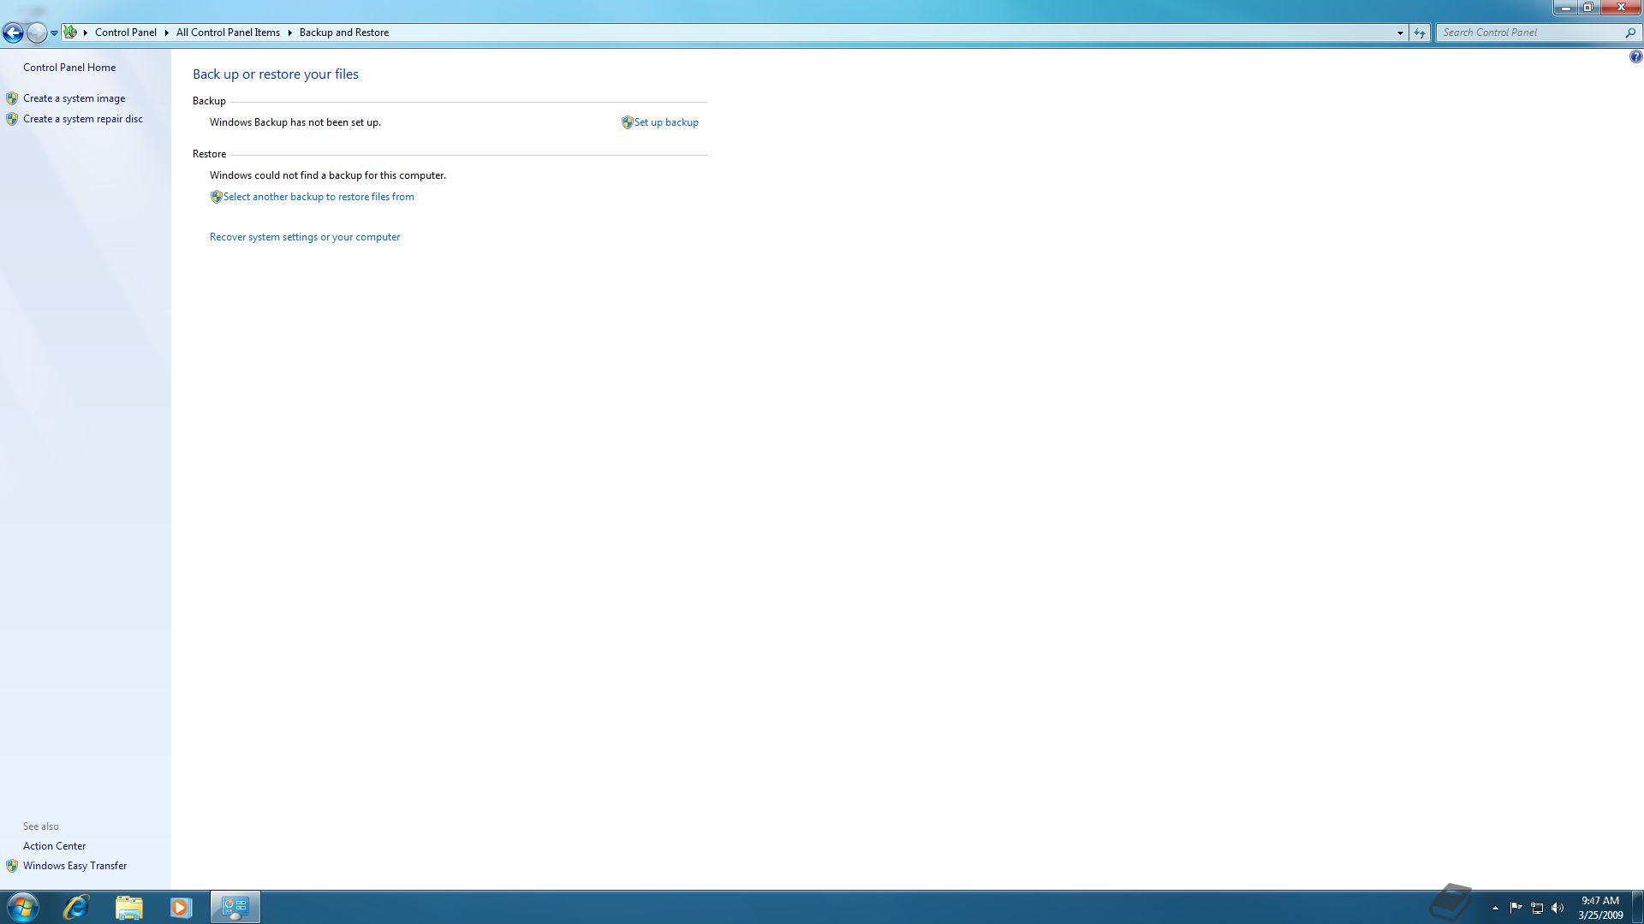Show hidden tray icons arrow

(1495, 908)
